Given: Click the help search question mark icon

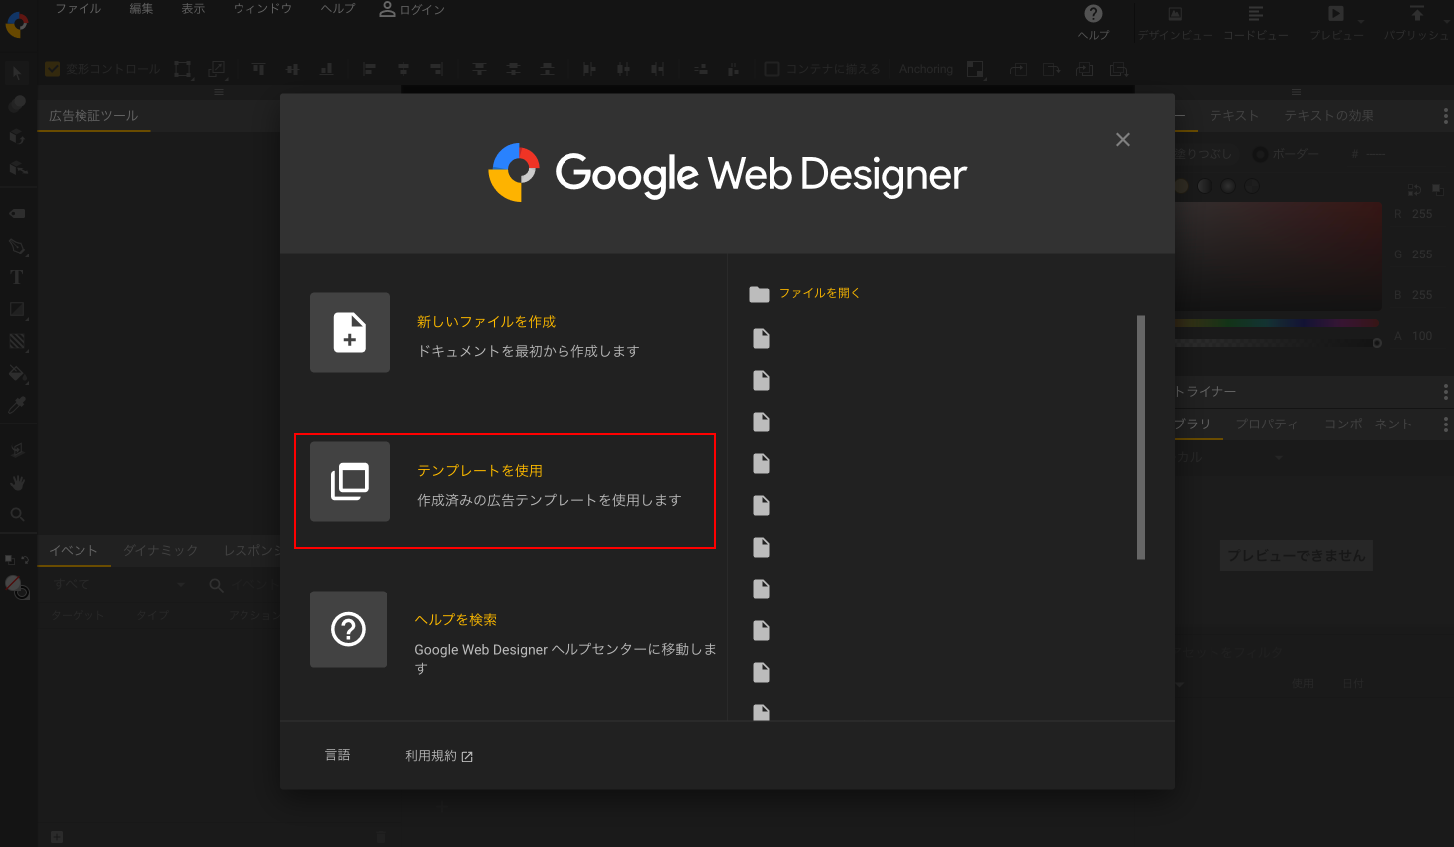Looking at the screenshot, I should [x=348, y=629].
